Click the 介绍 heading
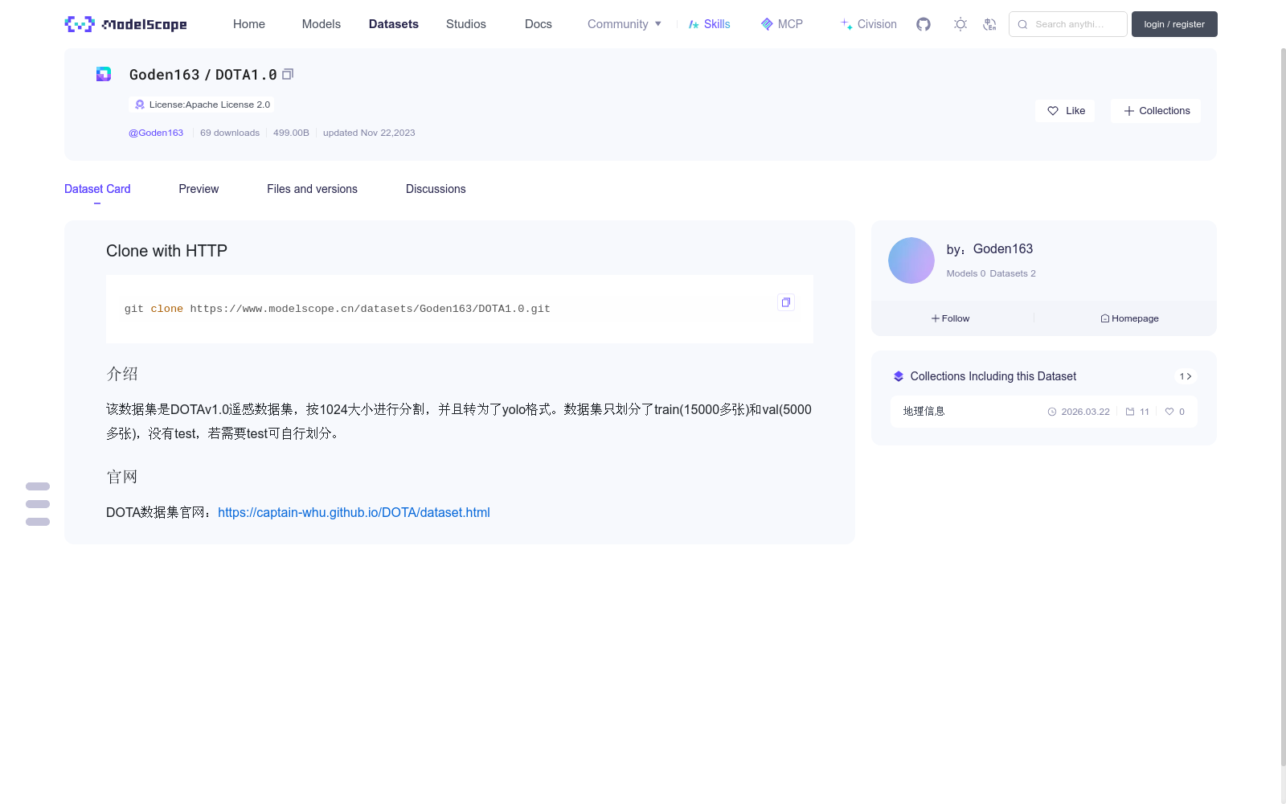Screen dimensions: 1286x804 pos(122,374)
